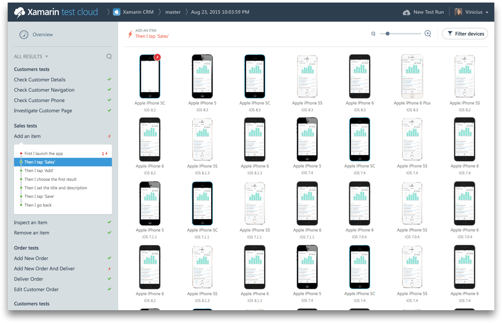Click the failure bolt icon beside Add an item
This screenshot has height=323, width=502.
(x=109, y=136)
